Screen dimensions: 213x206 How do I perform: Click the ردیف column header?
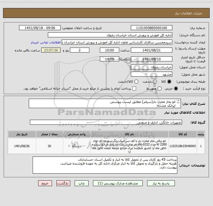coord(201,134)
